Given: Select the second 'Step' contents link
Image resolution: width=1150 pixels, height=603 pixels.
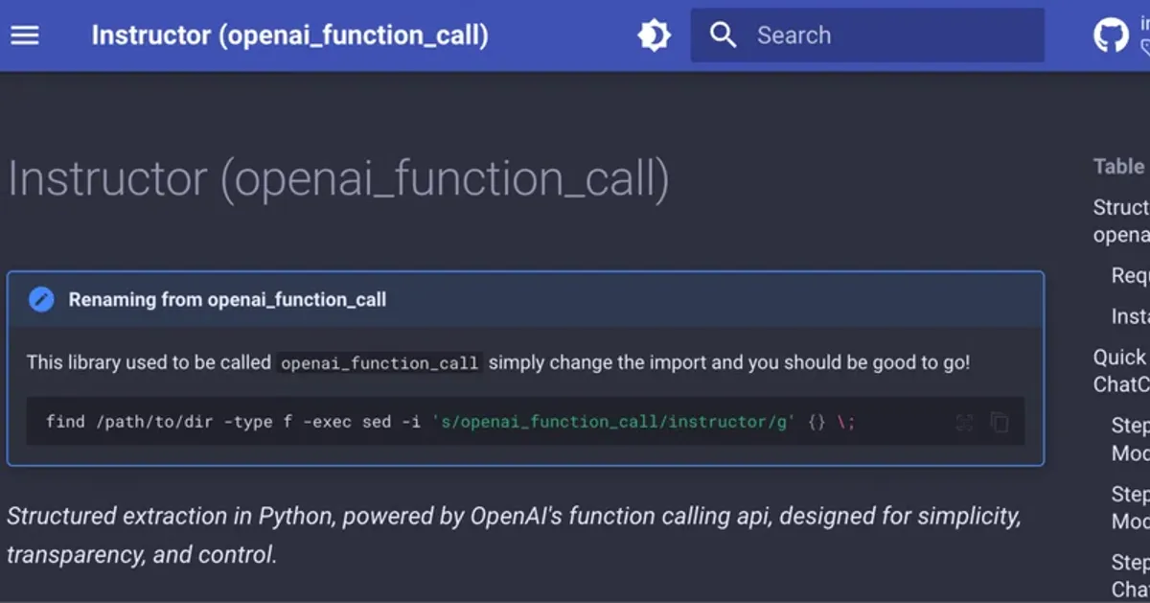Looking at the screenshot, I should pyautogui.click(x=1130, y=507).
